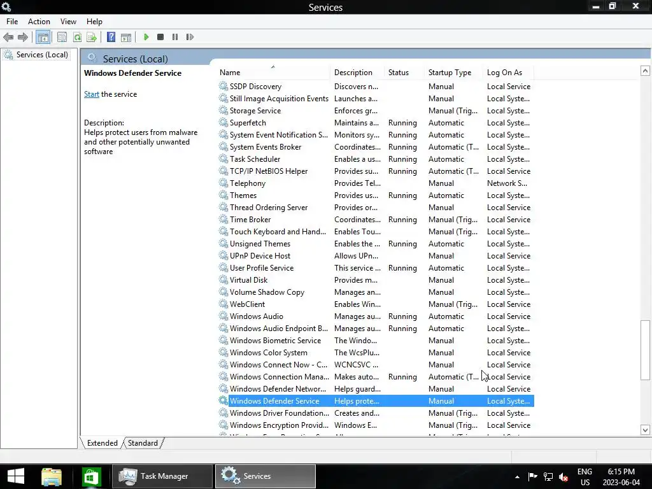The width and height of the screenshot is (652, 489).
Task: Switch to the Extended tab
Action: 103,443
